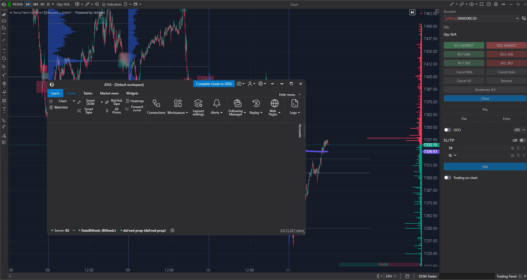Open the Indicators list
The height and width of the screenshot is (280, 527).
[112, 4]
